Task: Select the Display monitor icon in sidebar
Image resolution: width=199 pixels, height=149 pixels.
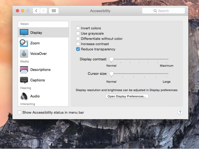Action: (24, 33)
